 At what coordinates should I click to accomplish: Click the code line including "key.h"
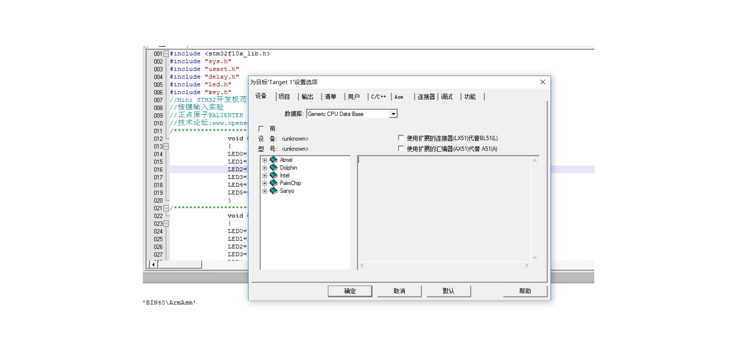coord(201,92)
